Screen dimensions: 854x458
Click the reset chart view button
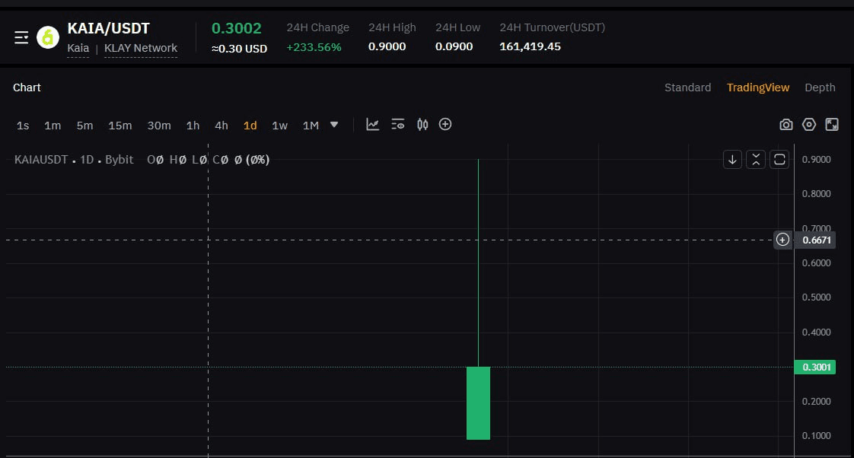pyautogui.click(x=779, y=160)
